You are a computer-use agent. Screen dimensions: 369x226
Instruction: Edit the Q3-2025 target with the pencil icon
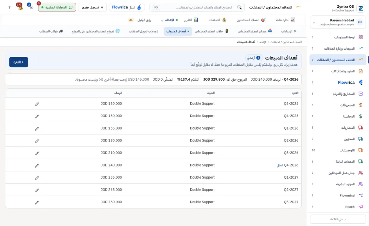[37, 104]
